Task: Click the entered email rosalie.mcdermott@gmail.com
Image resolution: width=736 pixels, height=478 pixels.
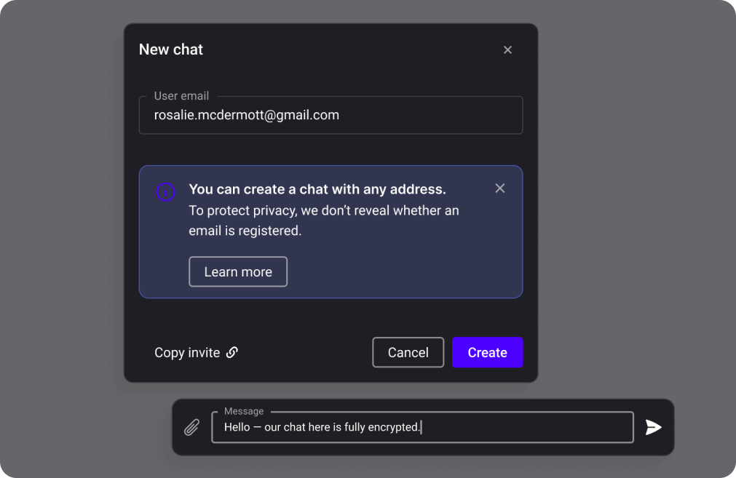Action: (247, 115)
